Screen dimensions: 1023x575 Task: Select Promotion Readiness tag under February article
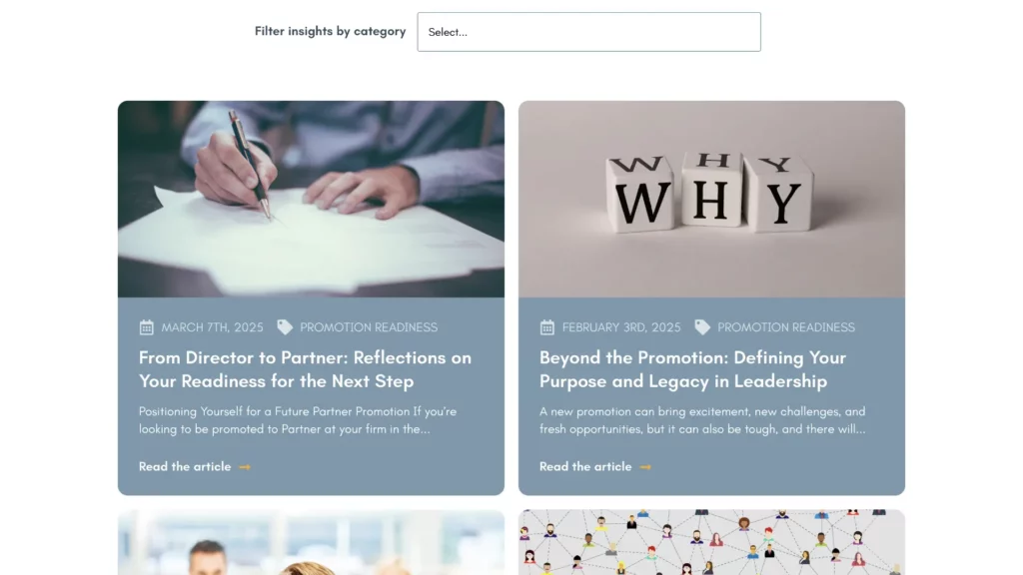coord(786,327)
